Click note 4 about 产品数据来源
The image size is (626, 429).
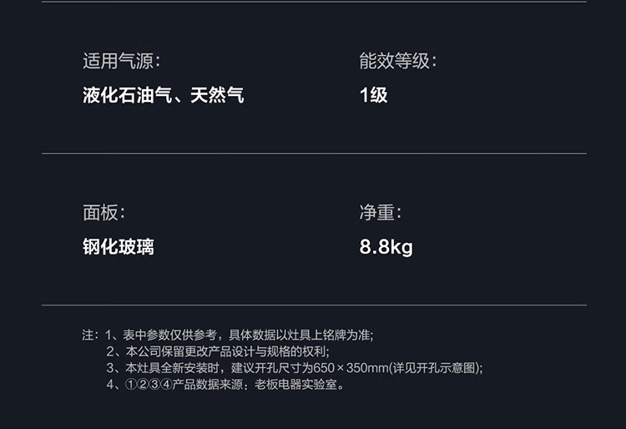click(x=225, y=385)
